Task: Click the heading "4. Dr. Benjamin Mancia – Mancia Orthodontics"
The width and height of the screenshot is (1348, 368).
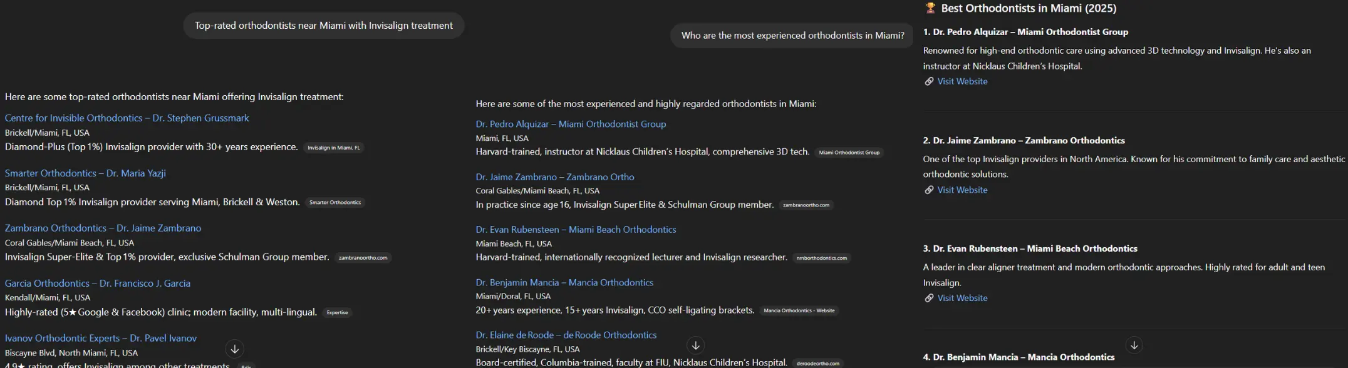Action: (1019, 357)
